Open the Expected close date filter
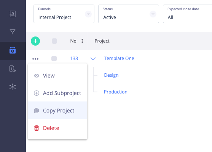 tap(188, 14)
